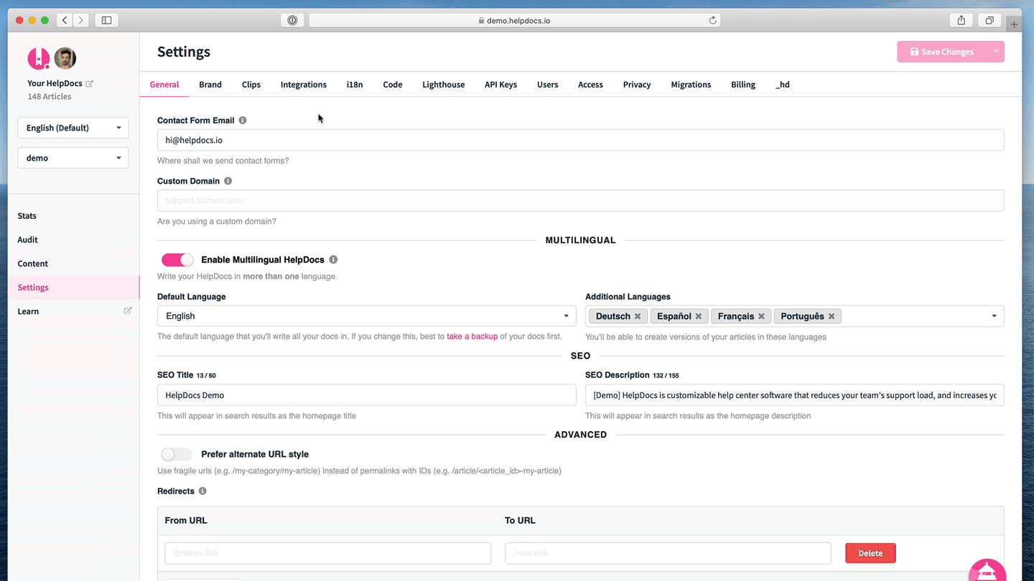The image size is (1034, 581).
Task: Click info icon beside Custom Domain
Action: (x=228, y=181)
